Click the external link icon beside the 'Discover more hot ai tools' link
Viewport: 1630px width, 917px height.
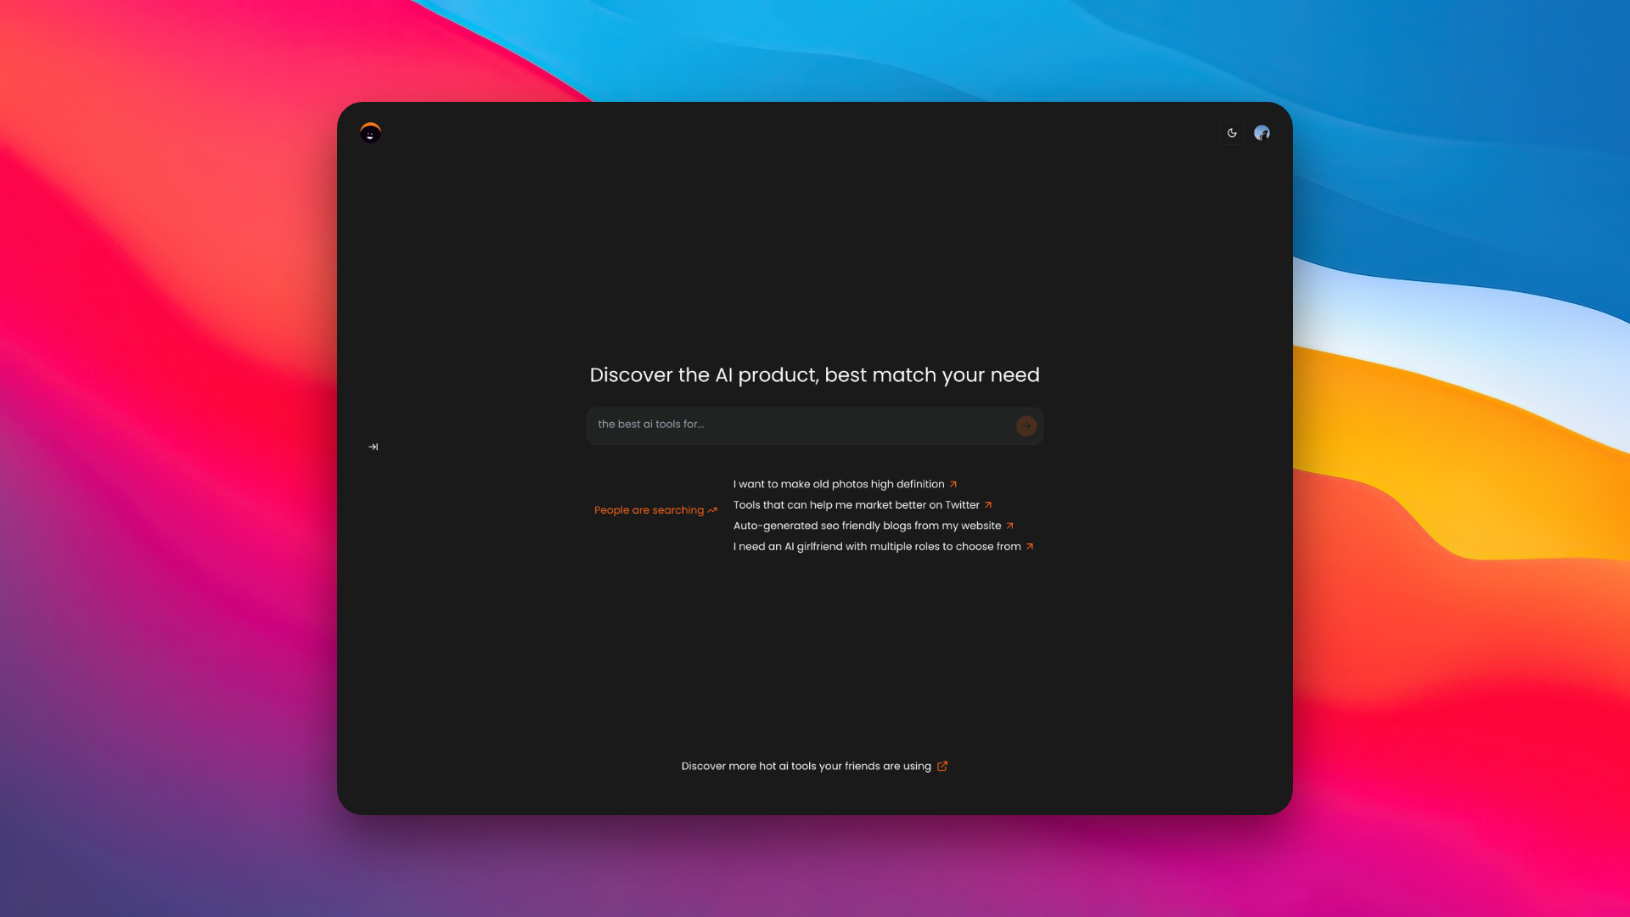pyautogui.click(x=942, y=766)
